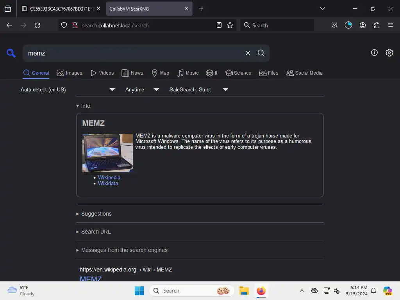Switch to IT category
The width and height of the screenshot is (400, 300).
212,73
